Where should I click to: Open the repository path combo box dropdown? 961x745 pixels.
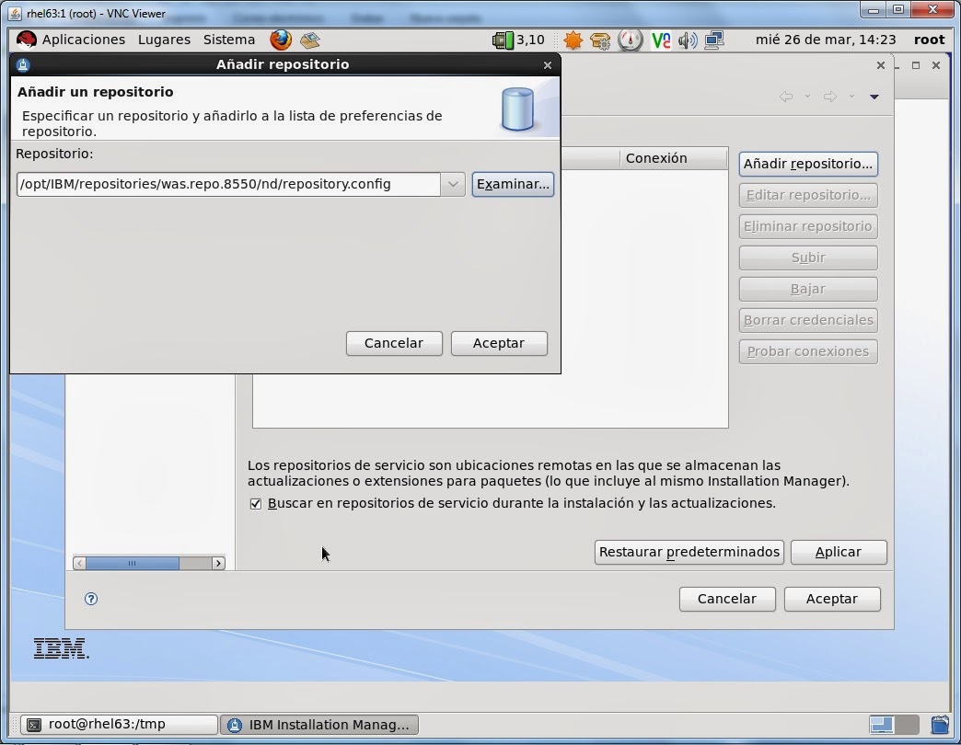point(452,184)
